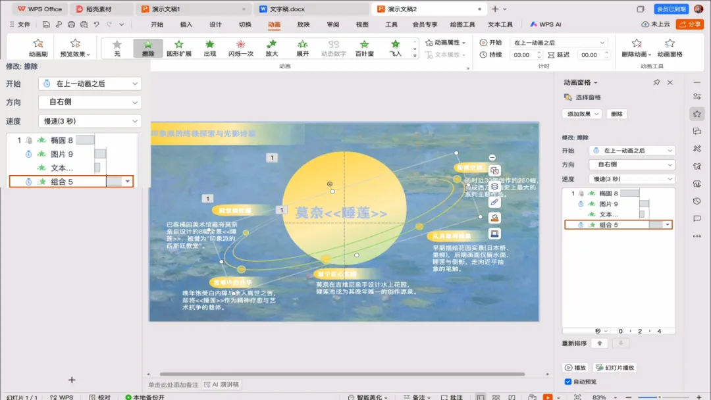This screenshot has width=711, height=400.
Task: Click the zoom-in plus icon in status bar
Action: tap(698, 397)
